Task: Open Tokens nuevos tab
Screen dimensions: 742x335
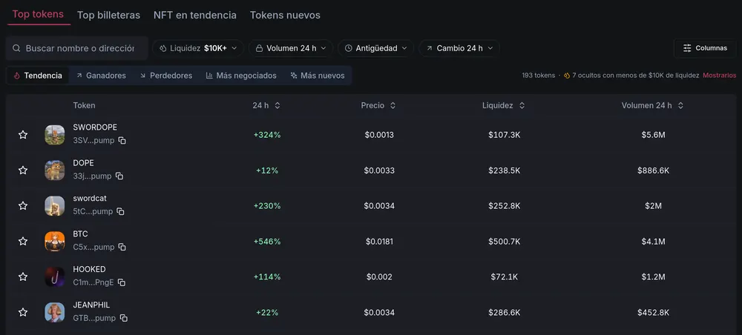Action: click(285, 15)
